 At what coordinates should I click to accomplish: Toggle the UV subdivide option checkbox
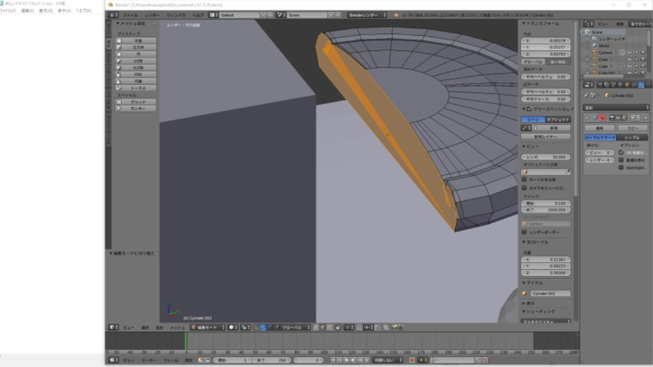coord(621,152)
